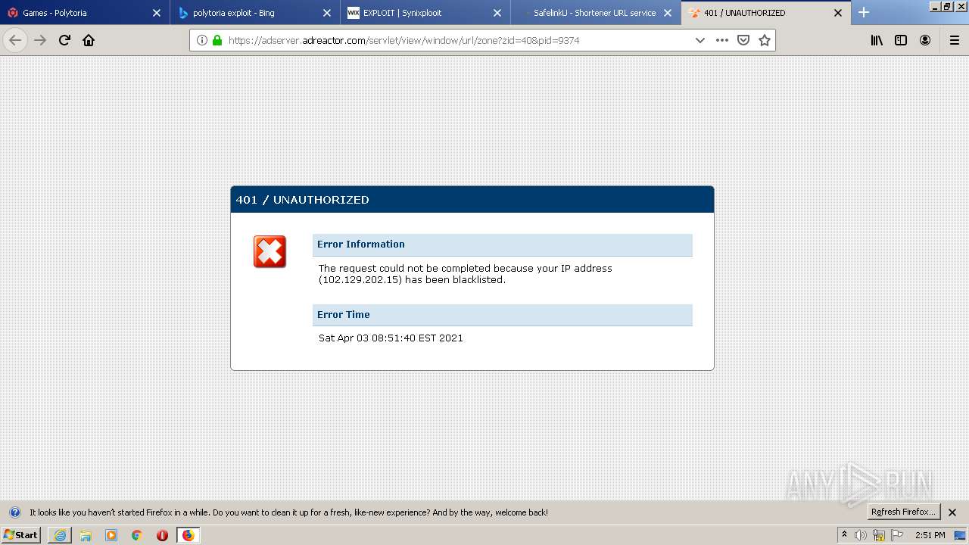Close the 401 / UNAUTHORIZED tab
The width and height of the screenshot is (969, 545).
pos(838,13)
